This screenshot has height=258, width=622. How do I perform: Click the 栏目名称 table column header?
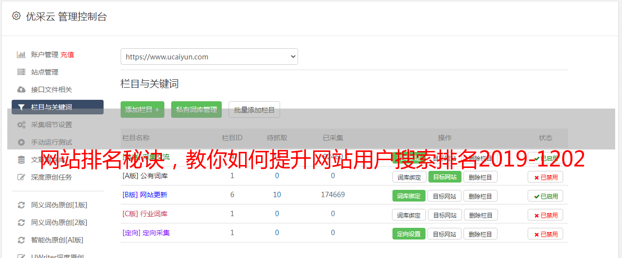[x=136, y=138]
